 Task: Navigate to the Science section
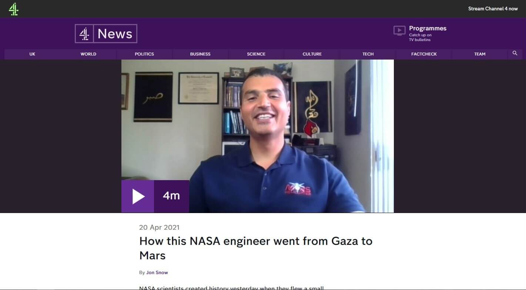(256, 54)
